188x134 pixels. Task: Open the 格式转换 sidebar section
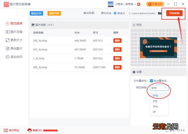coord(14,23)
